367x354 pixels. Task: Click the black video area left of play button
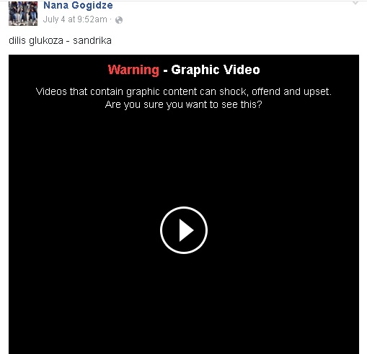(x=84, y=230)
